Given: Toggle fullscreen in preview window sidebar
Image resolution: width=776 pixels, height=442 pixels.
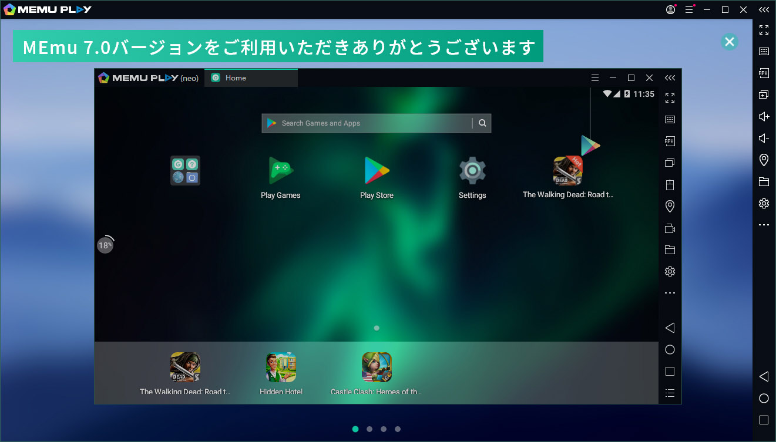Looking at the screenshot, I should coord(670,97).
